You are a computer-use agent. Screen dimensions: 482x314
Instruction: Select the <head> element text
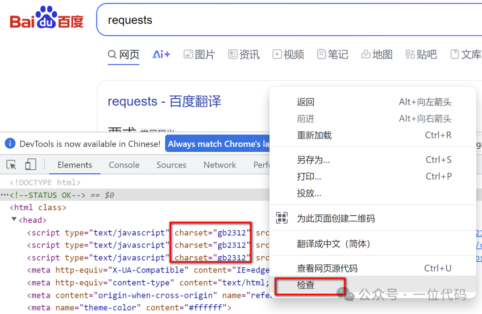point(32,220)
